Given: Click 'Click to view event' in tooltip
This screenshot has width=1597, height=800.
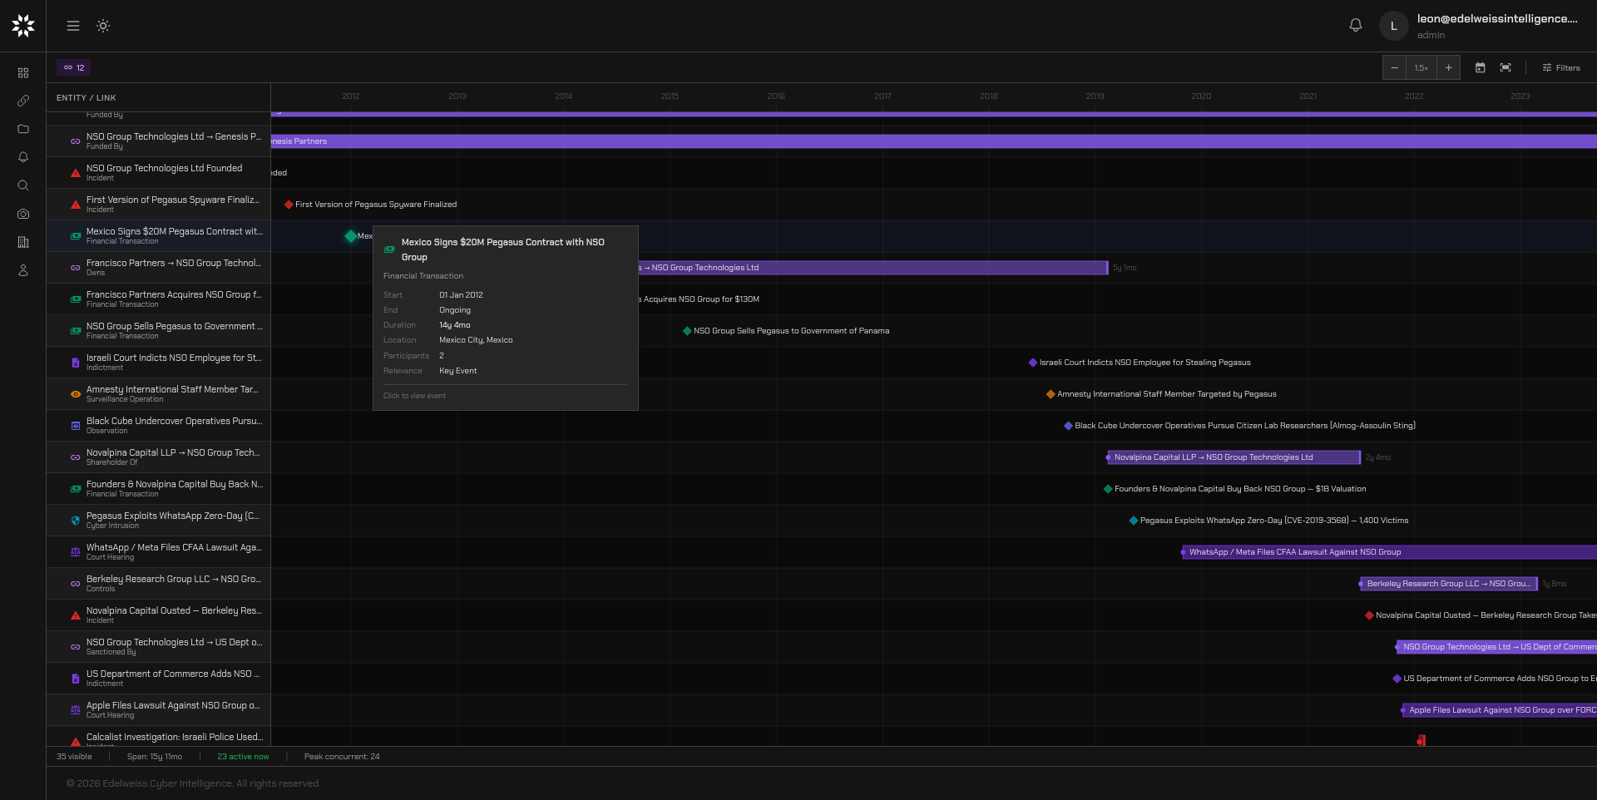Looking at the screenshot, I should [414, 396].
